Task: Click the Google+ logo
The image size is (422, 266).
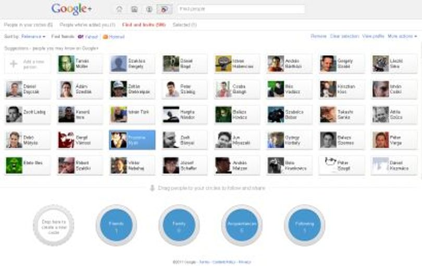Action: pos(71,9)
